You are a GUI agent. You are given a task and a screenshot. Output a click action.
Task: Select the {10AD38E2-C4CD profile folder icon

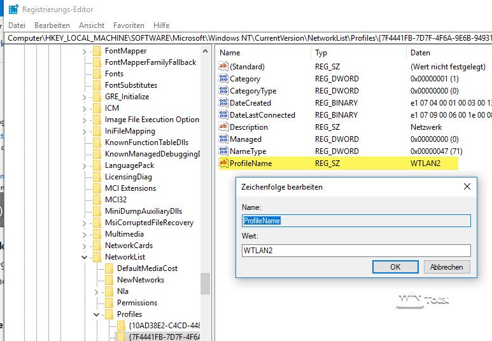pos(121,326)
